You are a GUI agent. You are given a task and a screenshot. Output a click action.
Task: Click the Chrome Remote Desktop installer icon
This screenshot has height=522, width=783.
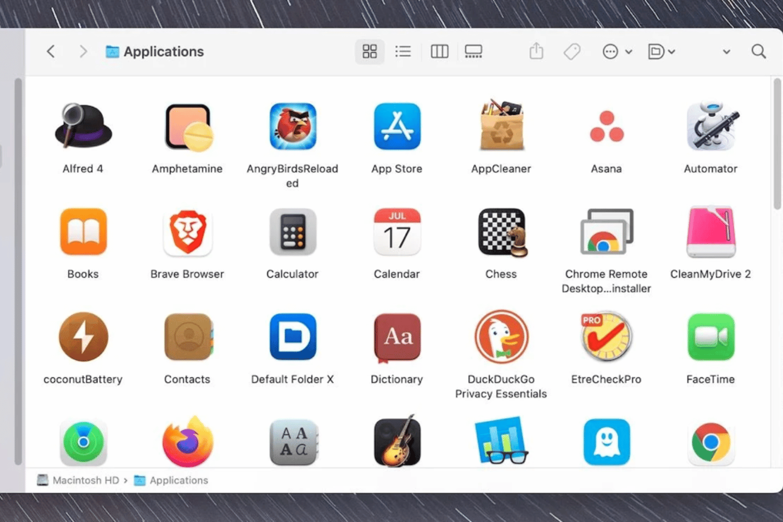tap(607, 231)
